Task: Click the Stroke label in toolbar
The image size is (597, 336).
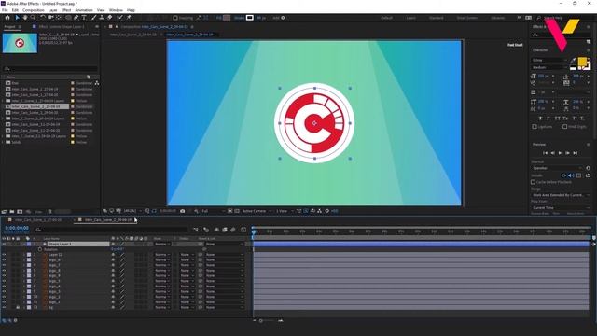Action: point(239,18)
